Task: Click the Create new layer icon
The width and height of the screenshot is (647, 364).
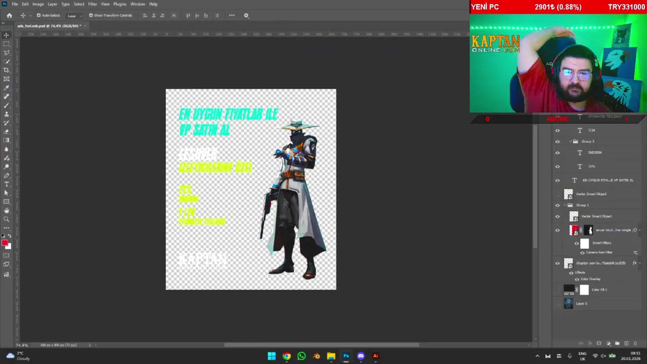Action: point(626,343)
